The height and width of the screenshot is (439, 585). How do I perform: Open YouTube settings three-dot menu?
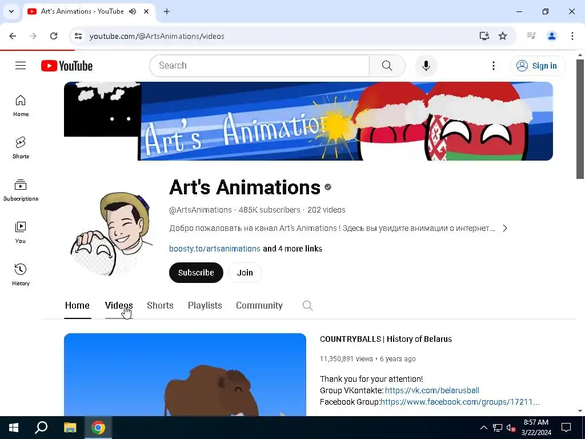(x=493, y=66)
